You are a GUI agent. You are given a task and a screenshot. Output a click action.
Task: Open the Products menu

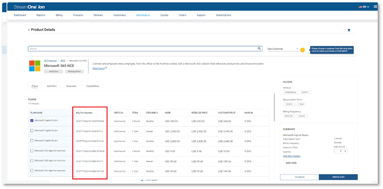pyautogui.click(x=78, y=15)
